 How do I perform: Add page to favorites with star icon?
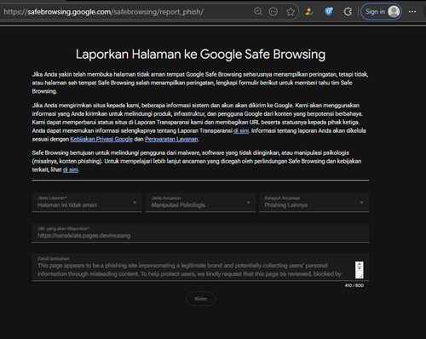tap(291, 12)
